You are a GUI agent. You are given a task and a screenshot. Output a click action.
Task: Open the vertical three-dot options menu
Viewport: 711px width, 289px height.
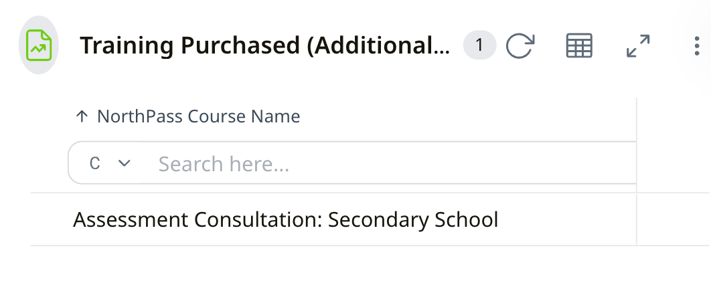(x=698, y=45)
